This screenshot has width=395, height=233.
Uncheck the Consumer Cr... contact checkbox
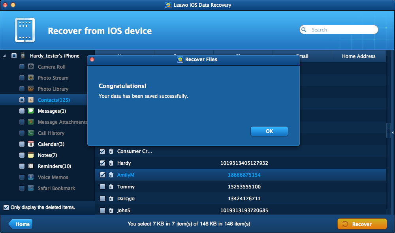102,151
